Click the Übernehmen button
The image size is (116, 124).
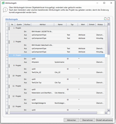click(x=87, y=120)
